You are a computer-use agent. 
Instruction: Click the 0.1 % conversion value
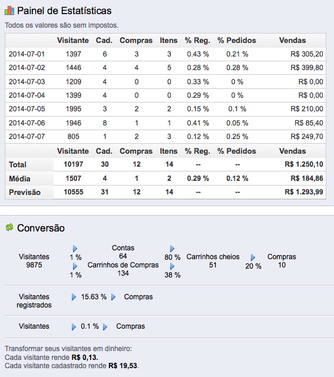pyautogui.click(x=90, y=326)
